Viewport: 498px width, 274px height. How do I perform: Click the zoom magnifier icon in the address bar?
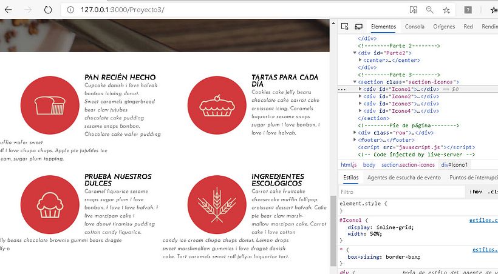pyautogui.click(x=430, y=10)
